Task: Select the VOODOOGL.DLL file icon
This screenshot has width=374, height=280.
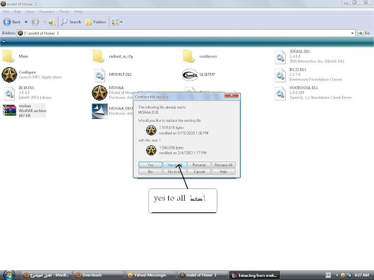Action: pyautogui.click(x=280, y=93)
